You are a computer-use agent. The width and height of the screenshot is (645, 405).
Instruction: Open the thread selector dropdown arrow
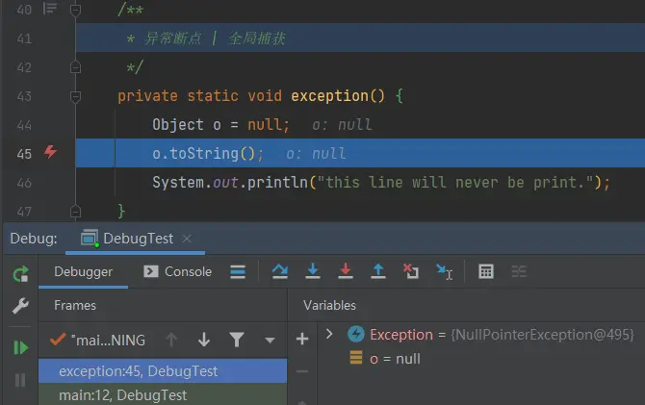point(270,341)
